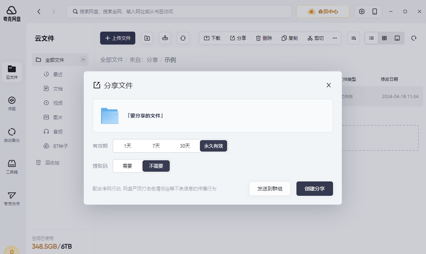Set 提取码 to 需要
Screen dimensions: 426x254
tap(127, 166)
